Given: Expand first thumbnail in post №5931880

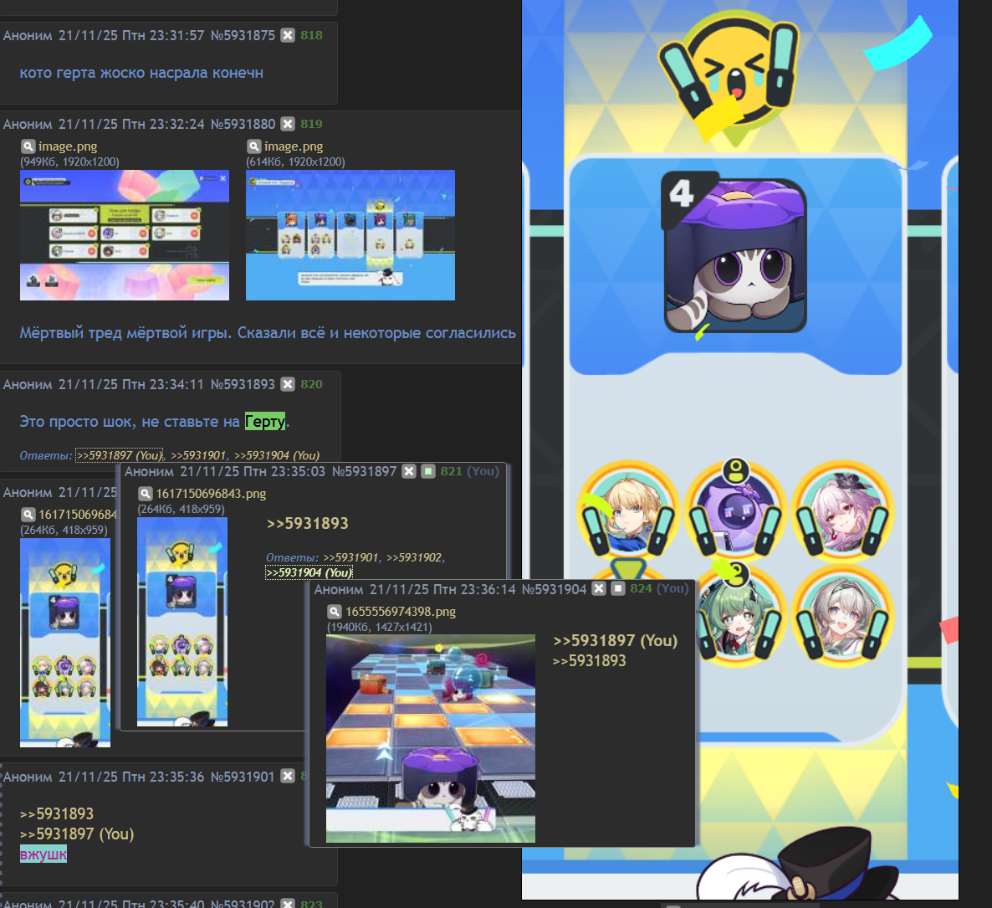Looking at the screenshot, I should 125,235.
